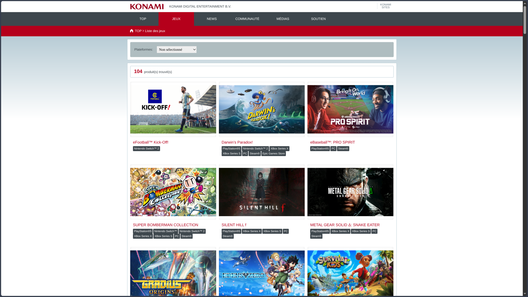
Task: Go to the TOP navigation tab
Action: (143, 19)
